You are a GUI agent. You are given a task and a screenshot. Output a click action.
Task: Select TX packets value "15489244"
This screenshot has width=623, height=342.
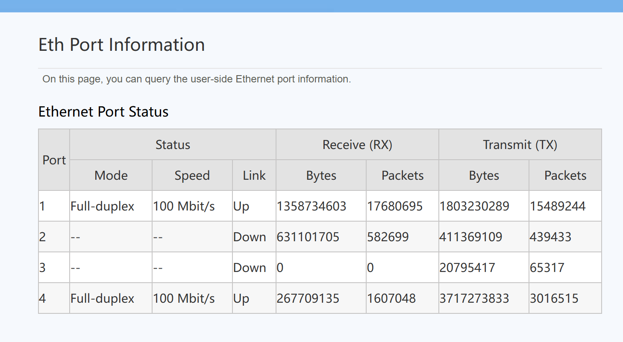[565, 206]
